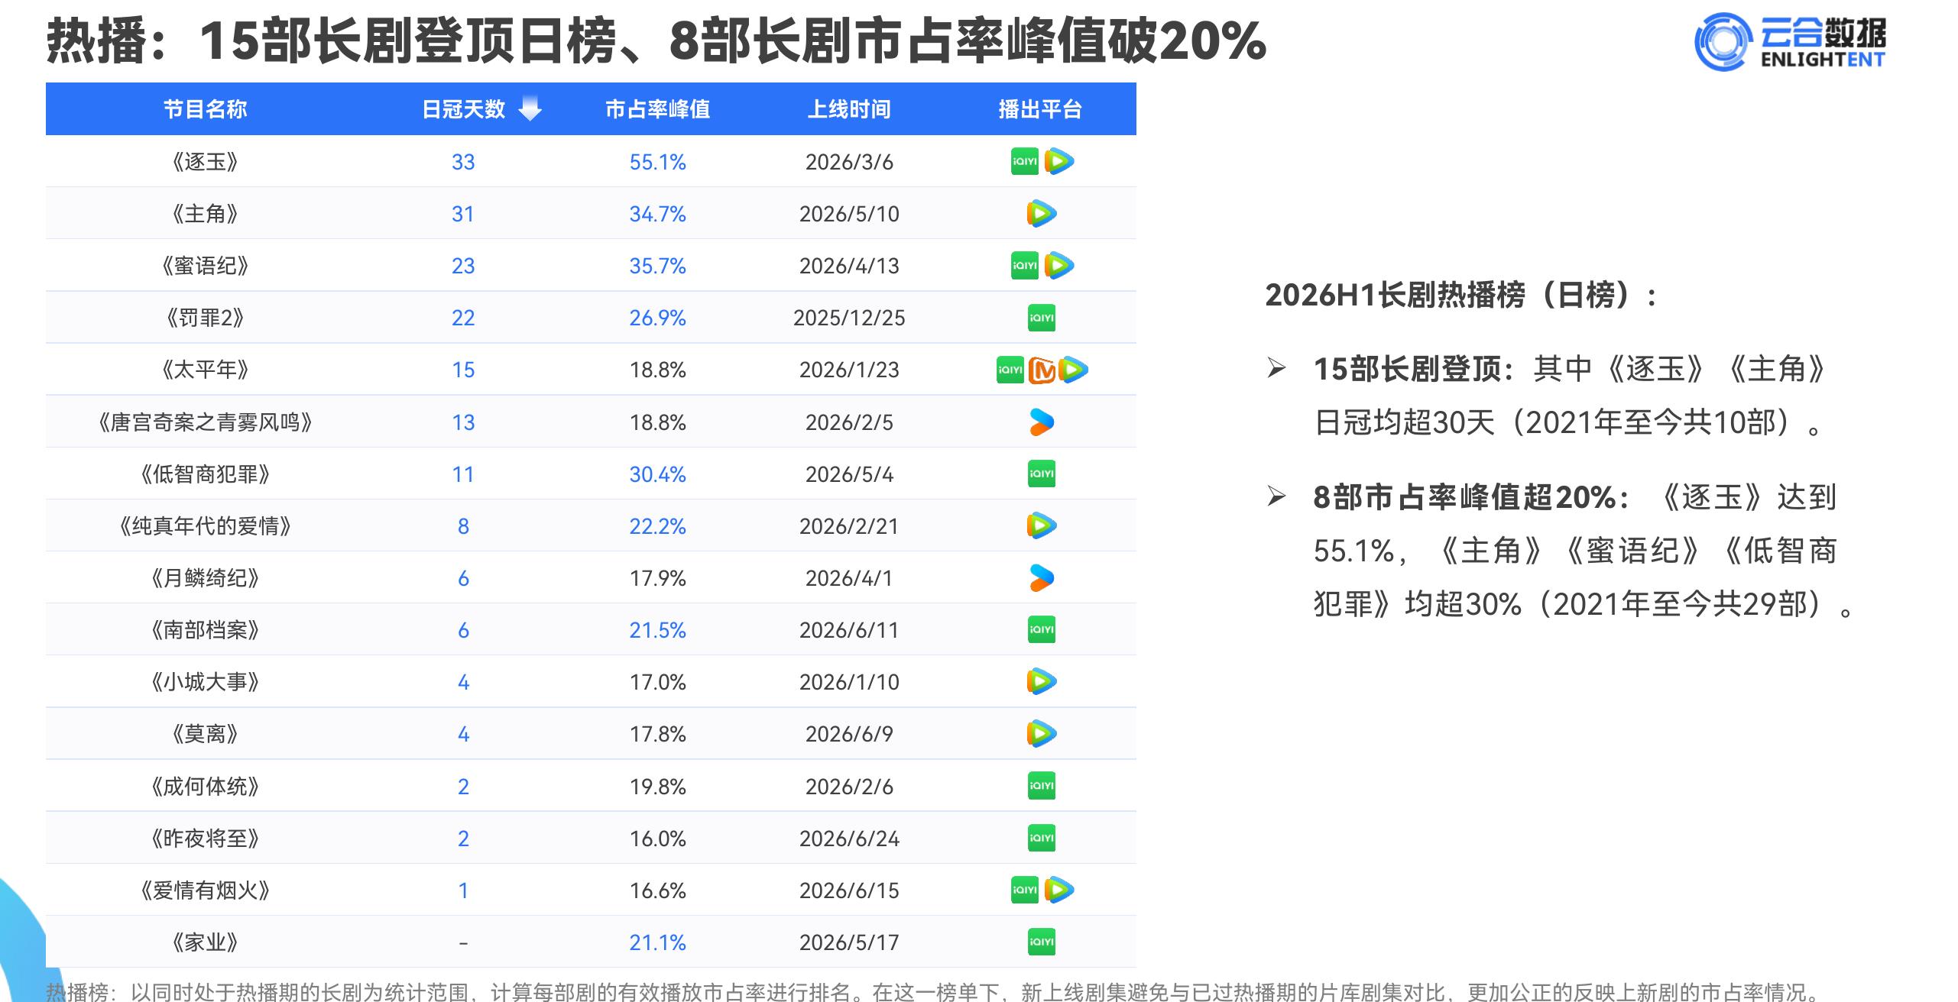This screenshot has width=1958, height=1002.
Task: Click the Tencent Video icon in the 《太平年》 row
Action: (x=1073, y=370)
